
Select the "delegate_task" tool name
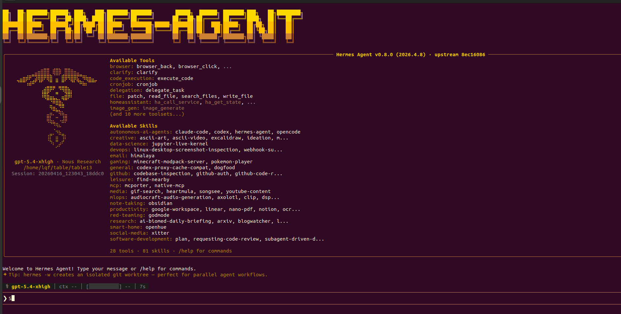tap(165, 90)
